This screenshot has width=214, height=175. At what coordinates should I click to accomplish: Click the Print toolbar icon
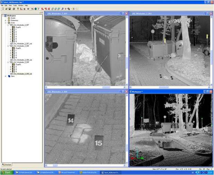pos(14,9)
